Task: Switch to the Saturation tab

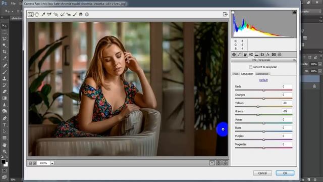Action: (x=247, y=74)
